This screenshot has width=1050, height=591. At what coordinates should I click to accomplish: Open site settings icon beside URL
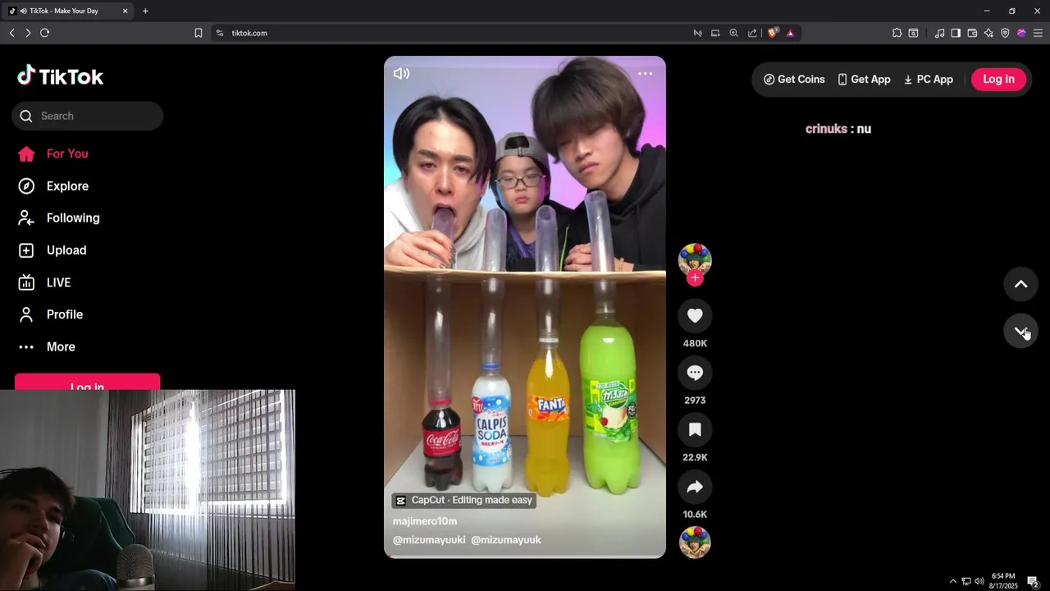[219, 33]
